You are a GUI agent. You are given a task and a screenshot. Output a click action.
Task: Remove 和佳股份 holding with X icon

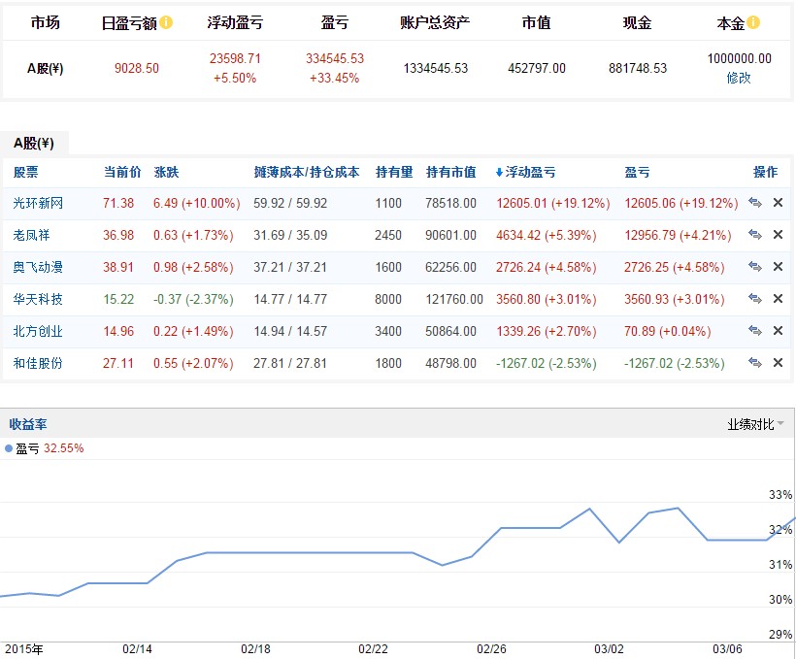(x=778, y=363)
